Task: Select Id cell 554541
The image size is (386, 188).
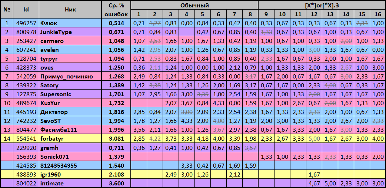Action: pyautogui.click(x=26, y=139)
